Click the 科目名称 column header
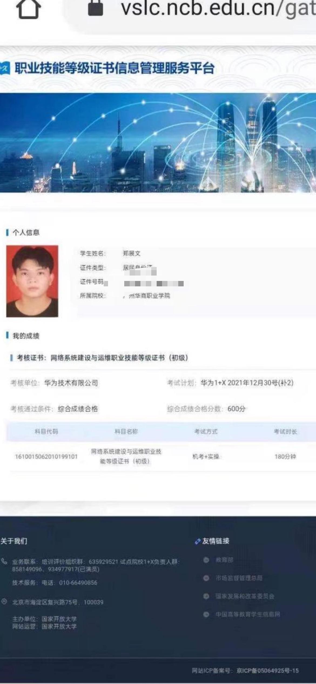The width and height of the screenshot is (316, 684). coord(126,431)
